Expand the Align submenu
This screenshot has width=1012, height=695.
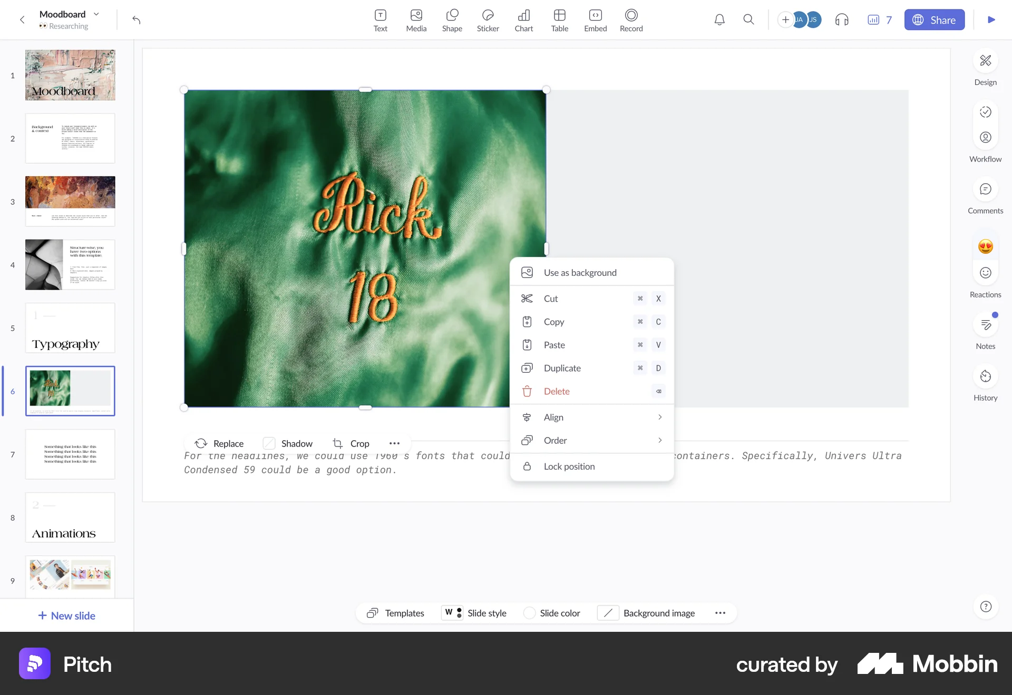[x=591, y=417]
